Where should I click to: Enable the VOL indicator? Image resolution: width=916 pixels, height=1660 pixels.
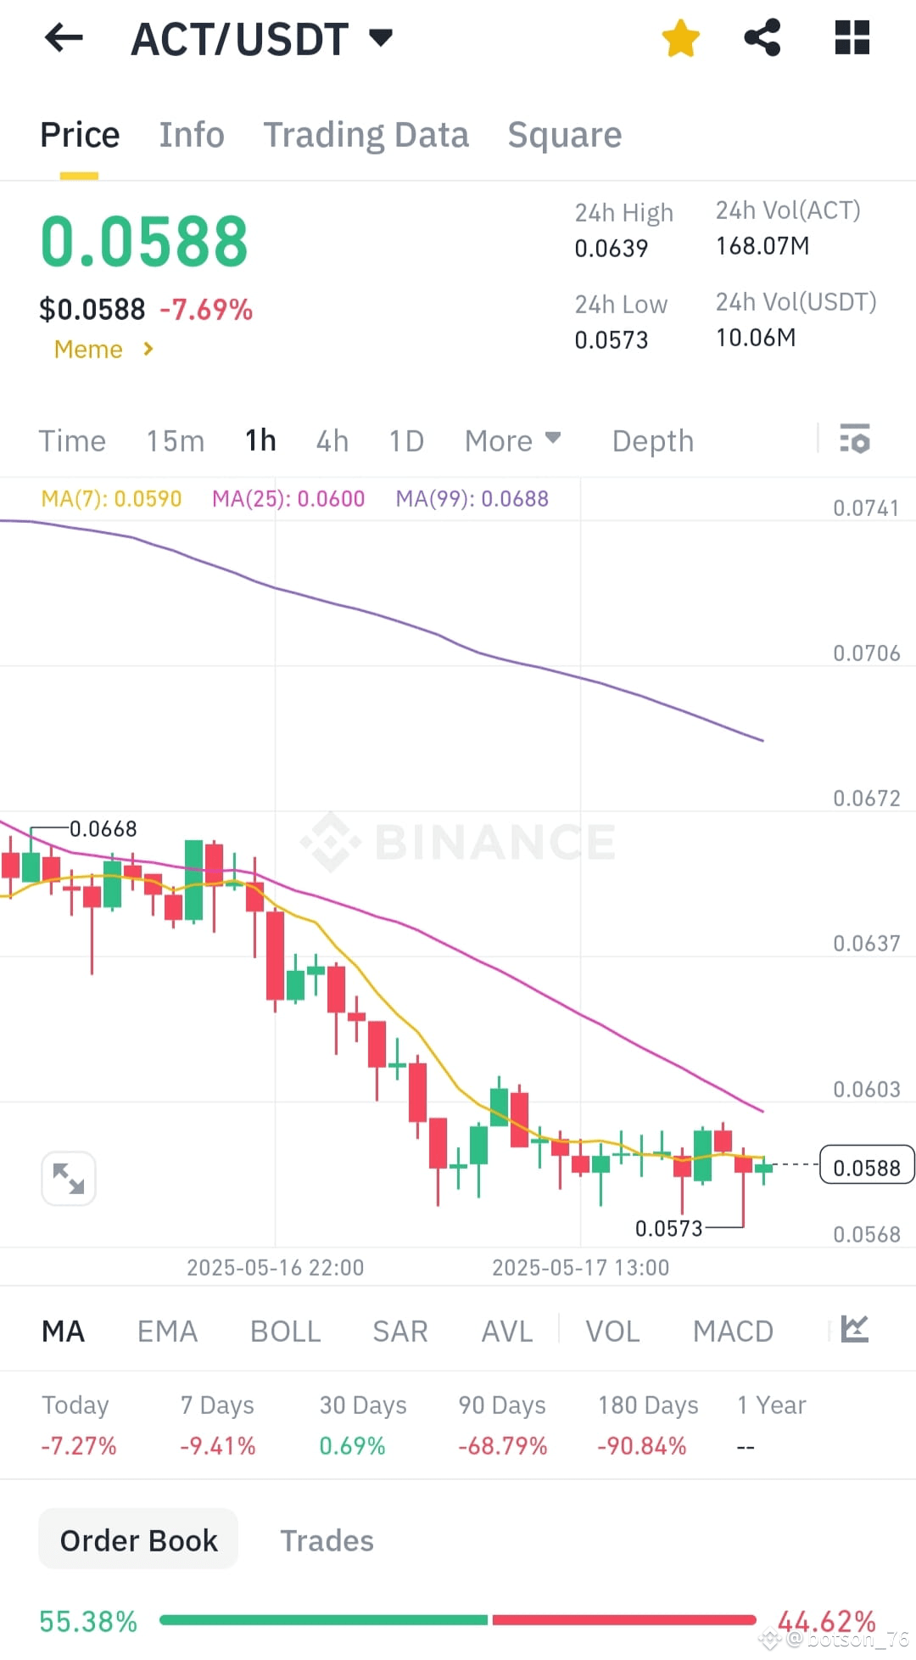pyautogui.click(x=612, y=1330)
